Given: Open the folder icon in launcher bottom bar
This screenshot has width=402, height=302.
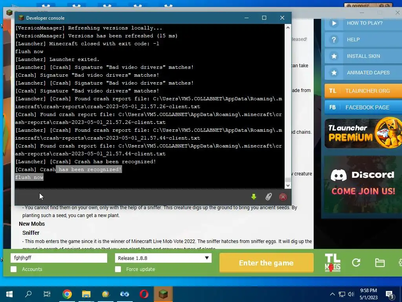Looking at the screenshot, I should point(380,263).
